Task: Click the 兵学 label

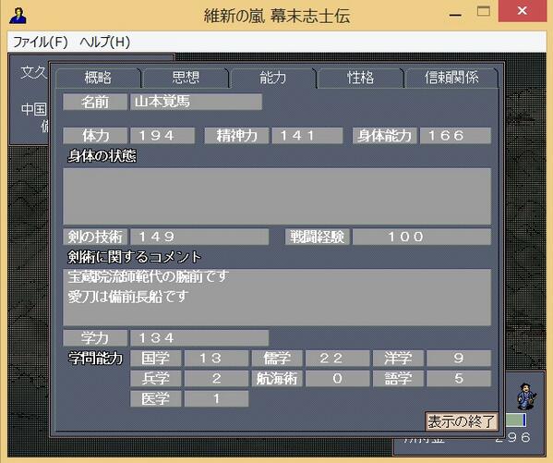Action: 155,379
